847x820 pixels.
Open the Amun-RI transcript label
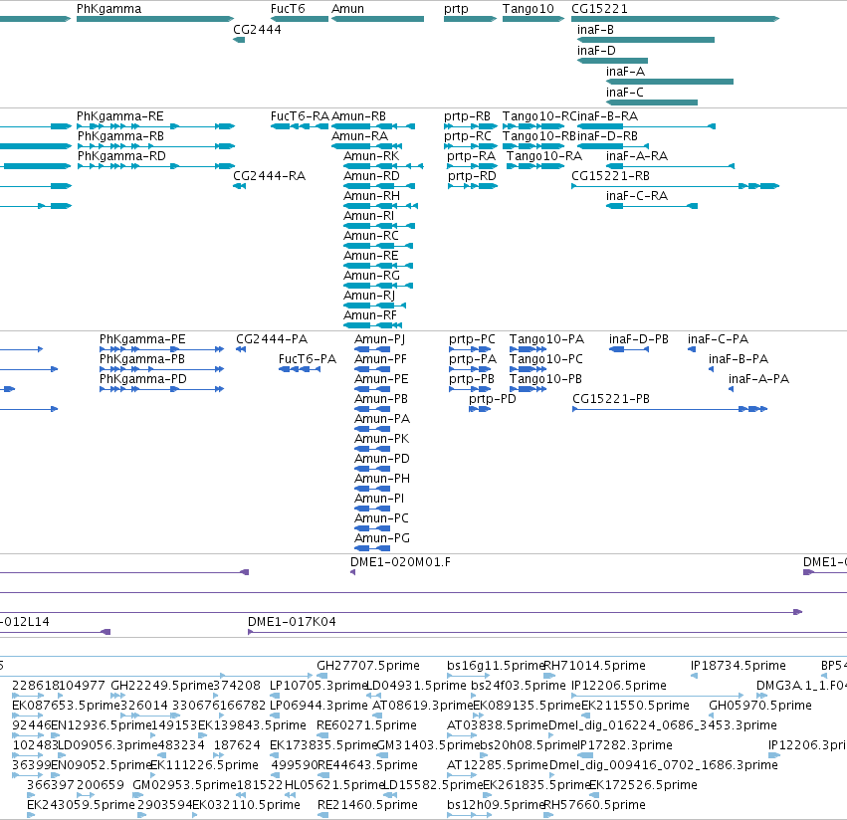pos(369,216)
